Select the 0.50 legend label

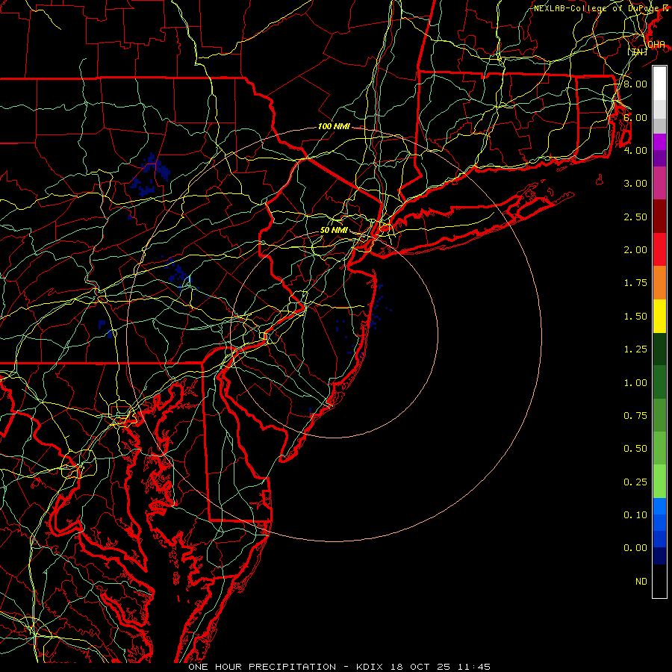point(635,449)
